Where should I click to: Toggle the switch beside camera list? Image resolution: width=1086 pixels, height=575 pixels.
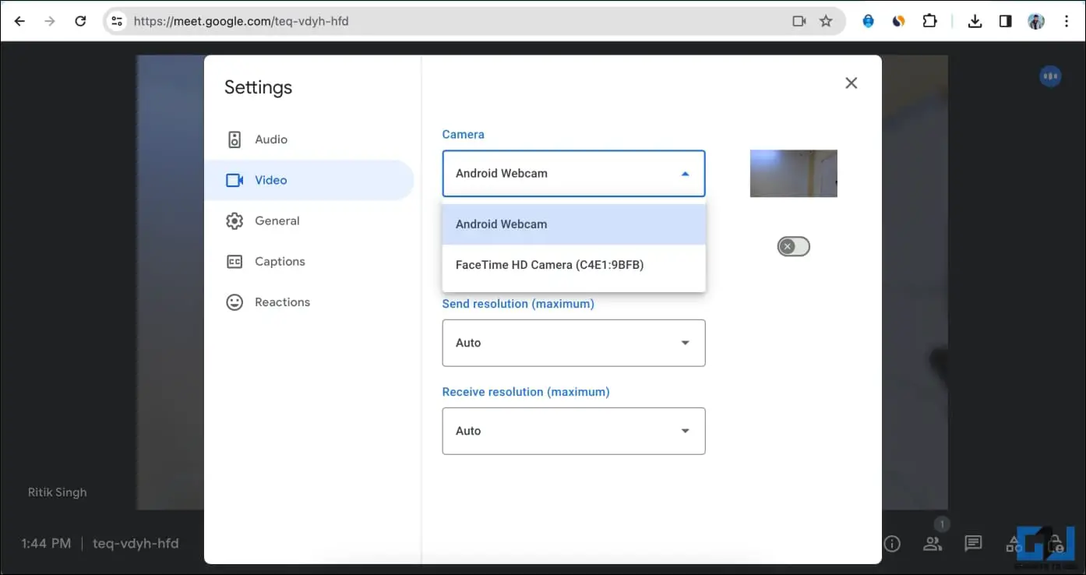click(793, 247)
